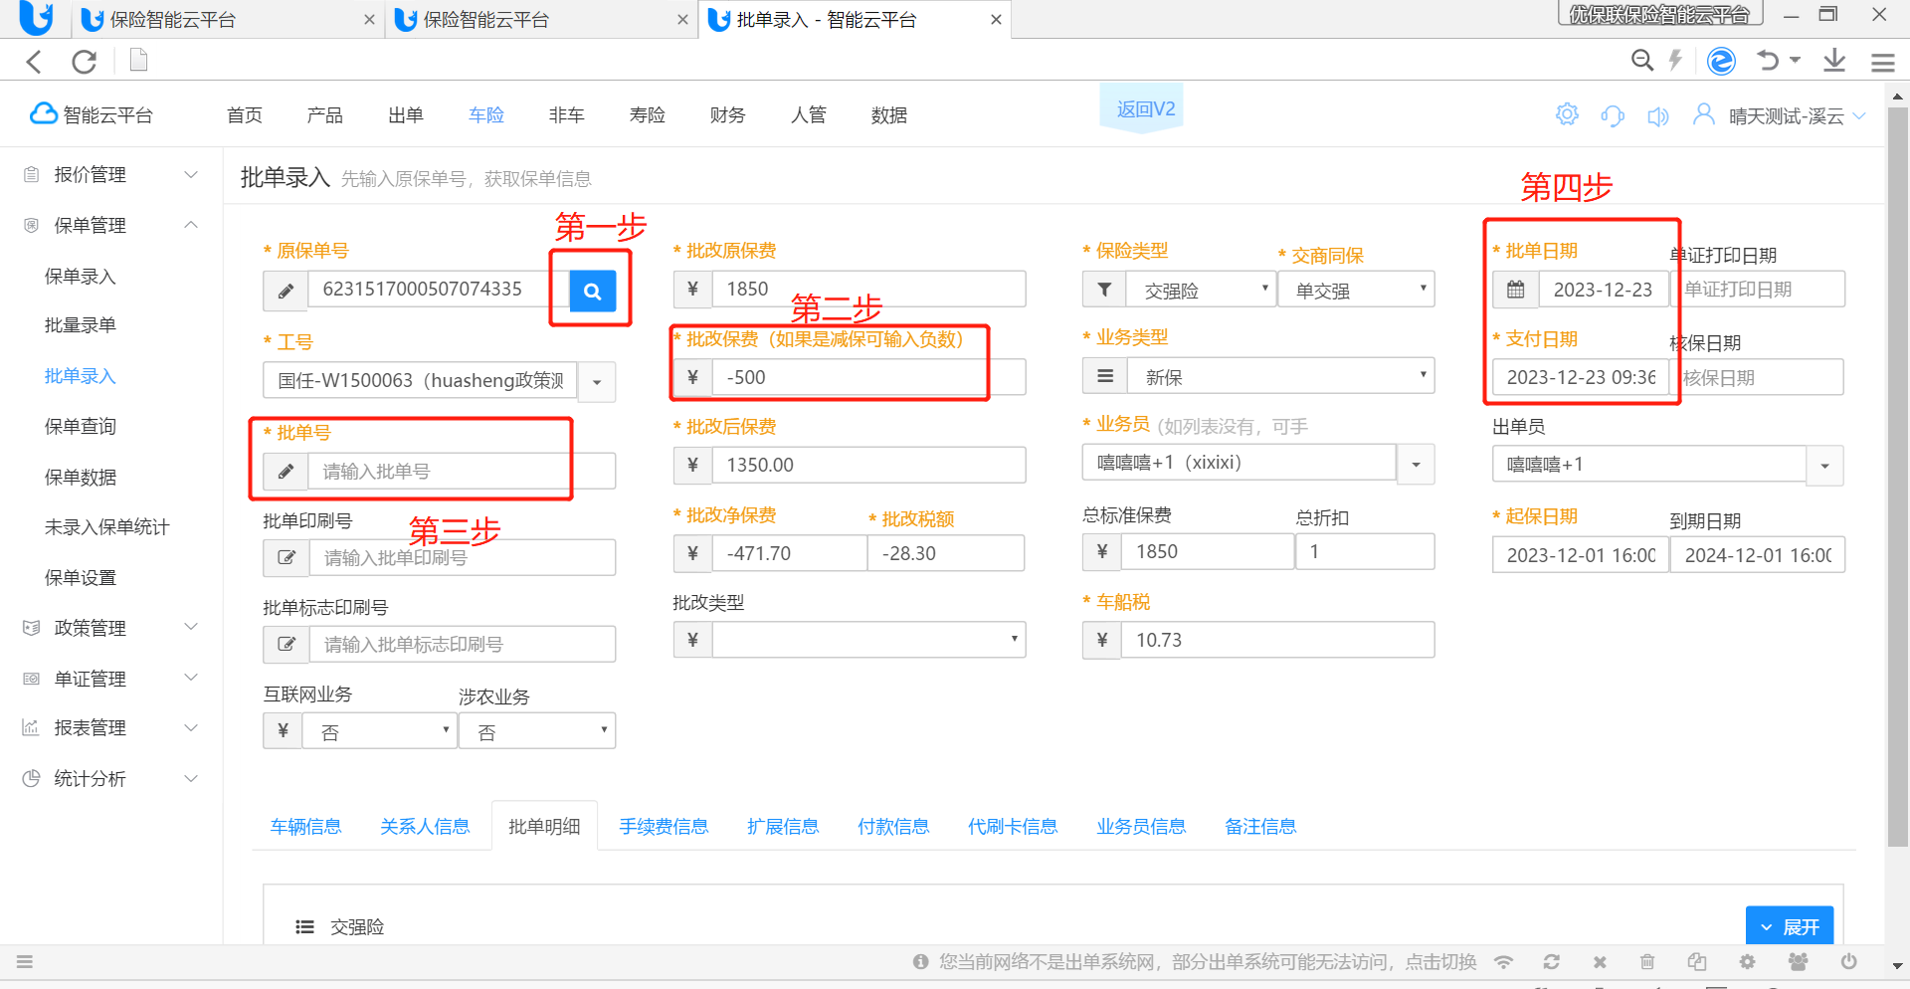Open 保单查询 in the sidebar
Image resolution: width=1910 pixels, height=989 pixels.
[81, 427]
